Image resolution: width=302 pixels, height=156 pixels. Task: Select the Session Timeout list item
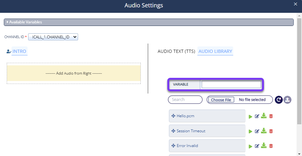[x=207, y=131]
